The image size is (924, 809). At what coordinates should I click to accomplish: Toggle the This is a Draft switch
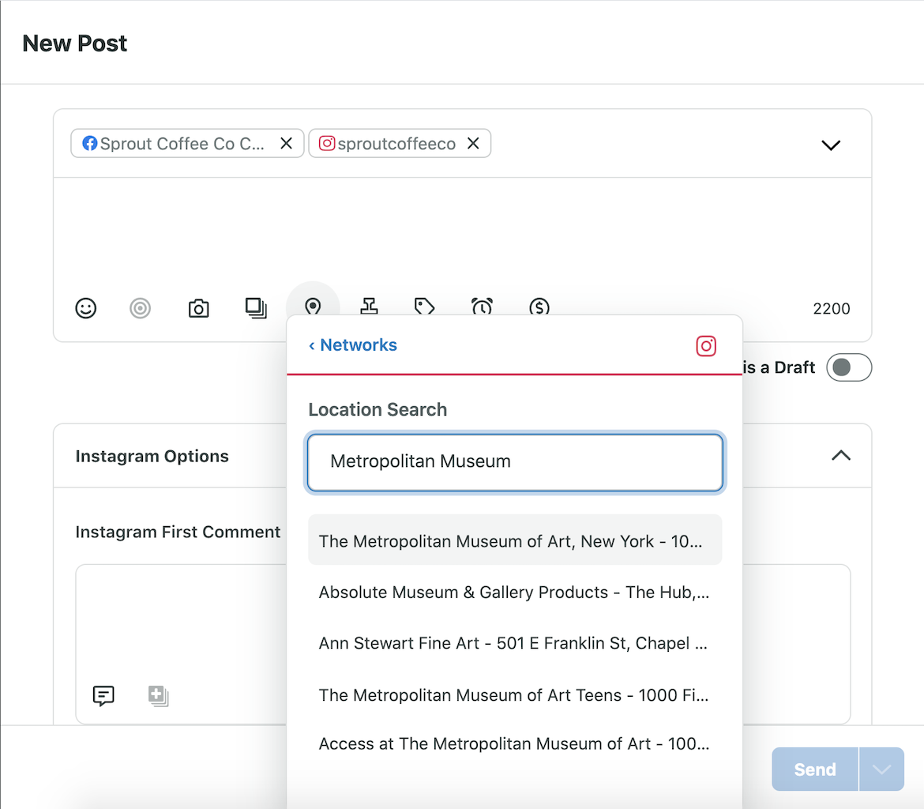pos(848,367)
